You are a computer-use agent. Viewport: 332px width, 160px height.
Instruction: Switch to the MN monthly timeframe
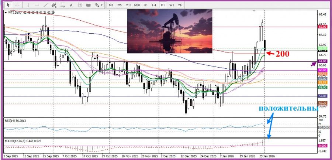[x=180, y=5]
